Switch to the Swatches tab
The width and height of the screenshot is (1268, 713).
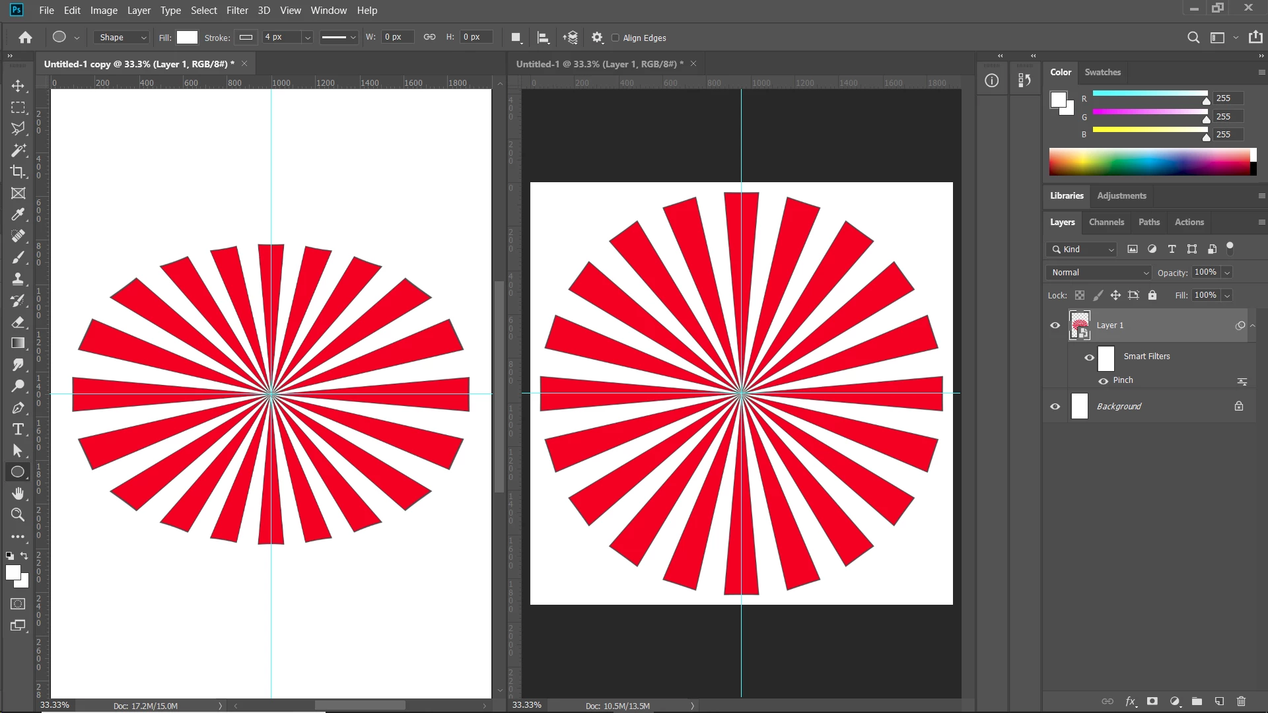coord(1102,72)
